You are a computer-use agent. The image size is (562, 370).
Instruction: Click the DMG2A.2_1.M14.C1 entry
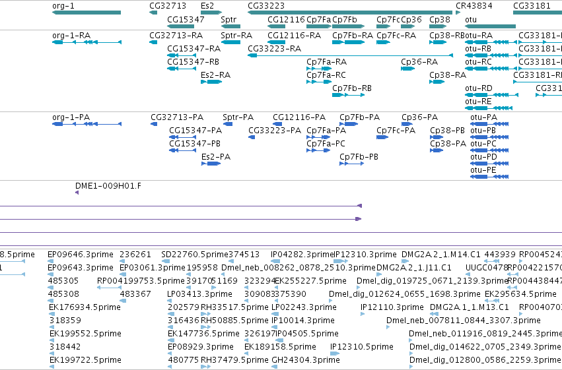click(441, 255)
